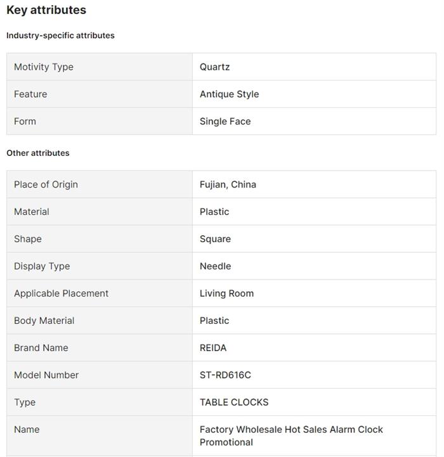Click the Antique Style feature value
The height and width of the screenshot is (457, 444).
(x=229, y=94)
